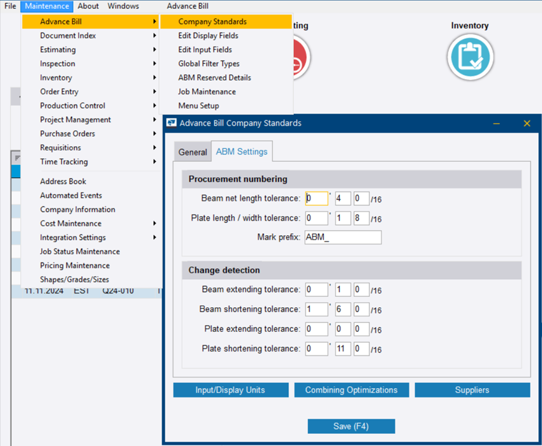Open the About menu

88,6
